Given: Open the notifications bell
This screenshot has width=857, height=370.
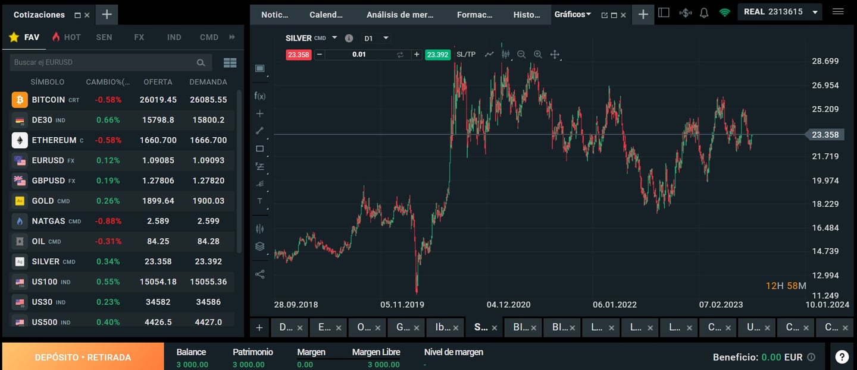Looking at the screenshot, I should [704, 13].
